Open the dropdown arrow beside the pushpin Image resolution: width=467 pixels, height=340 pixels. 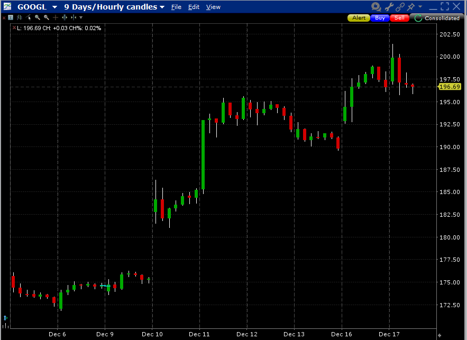420,6
